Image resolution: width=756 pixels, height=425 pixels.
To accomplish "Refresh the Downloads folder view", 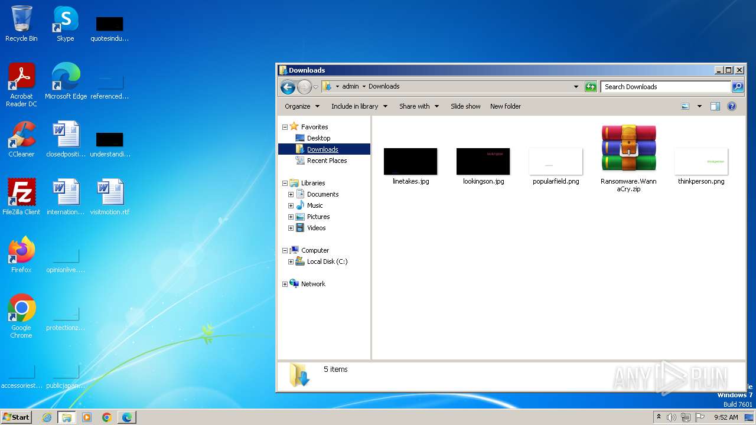I will pyautogui.click(x=591, y=87).
